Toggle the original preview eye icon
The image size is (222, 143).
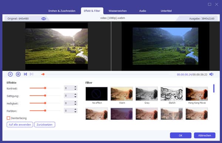click(x=44, y=19)
